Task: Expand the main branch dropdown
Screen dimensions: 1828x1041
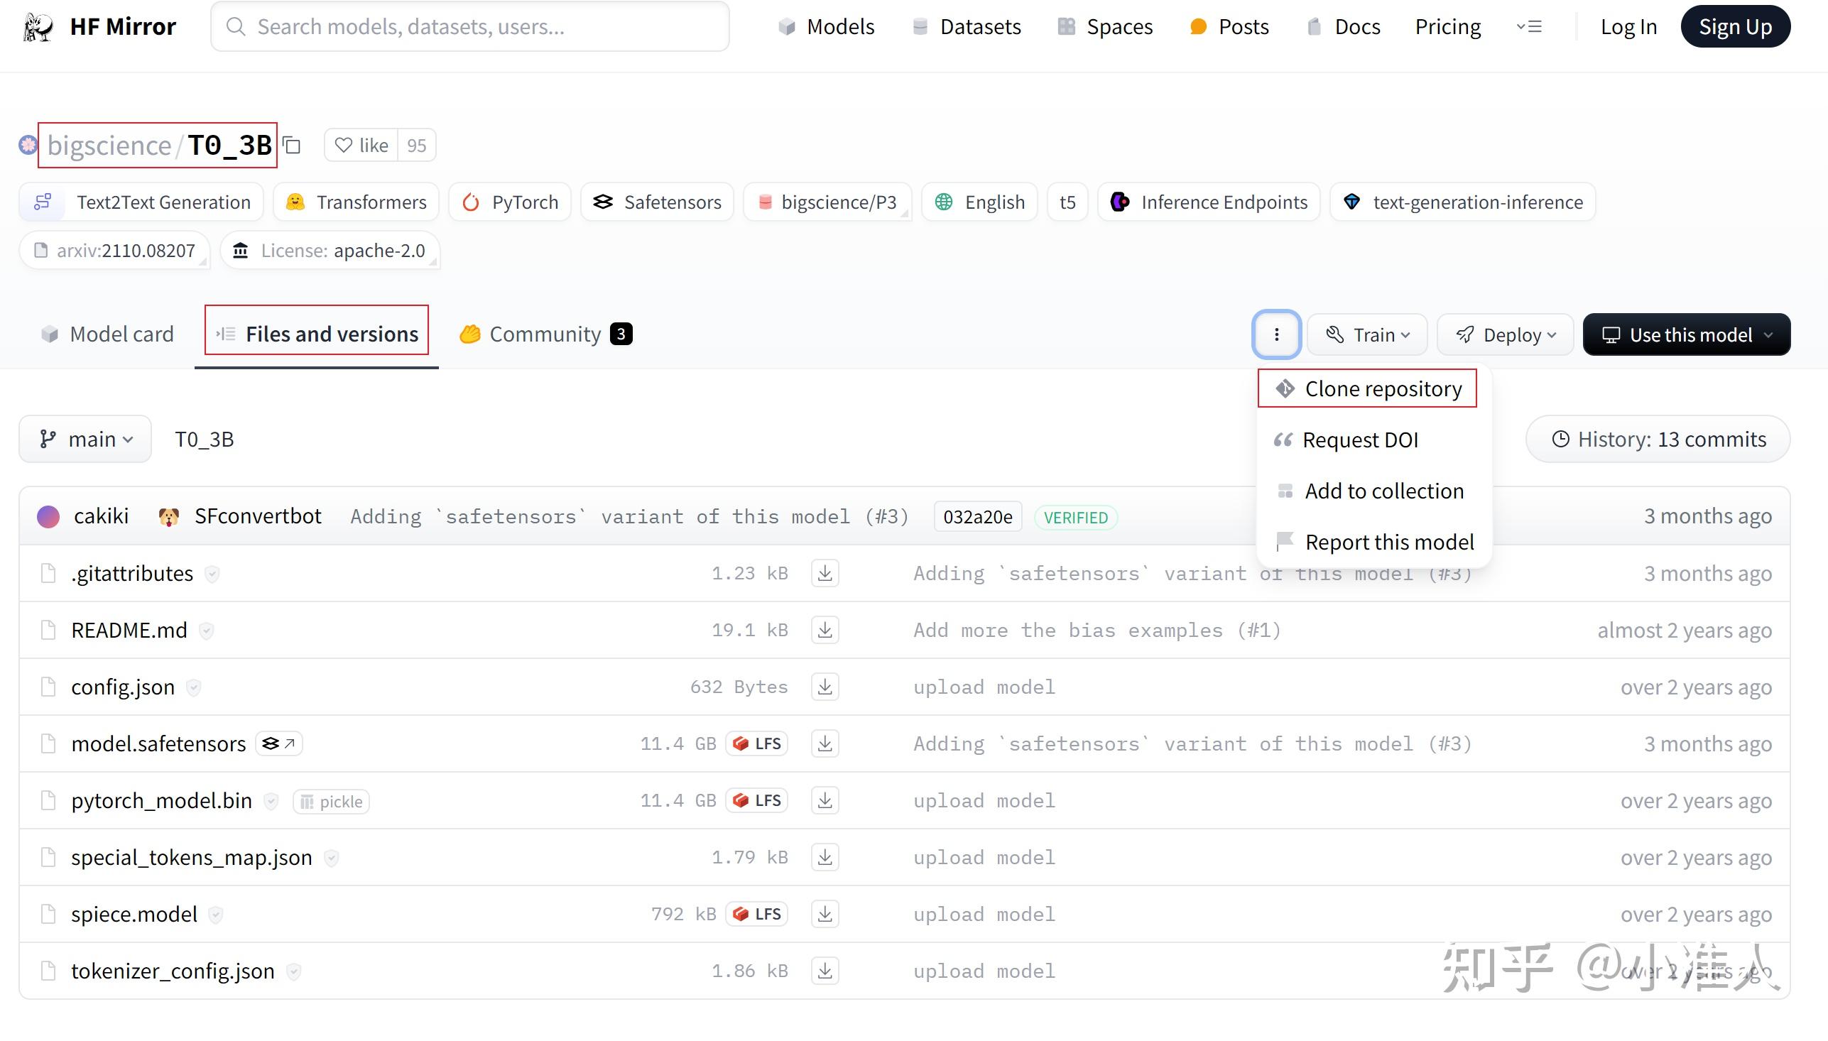Action: point(85,439)
